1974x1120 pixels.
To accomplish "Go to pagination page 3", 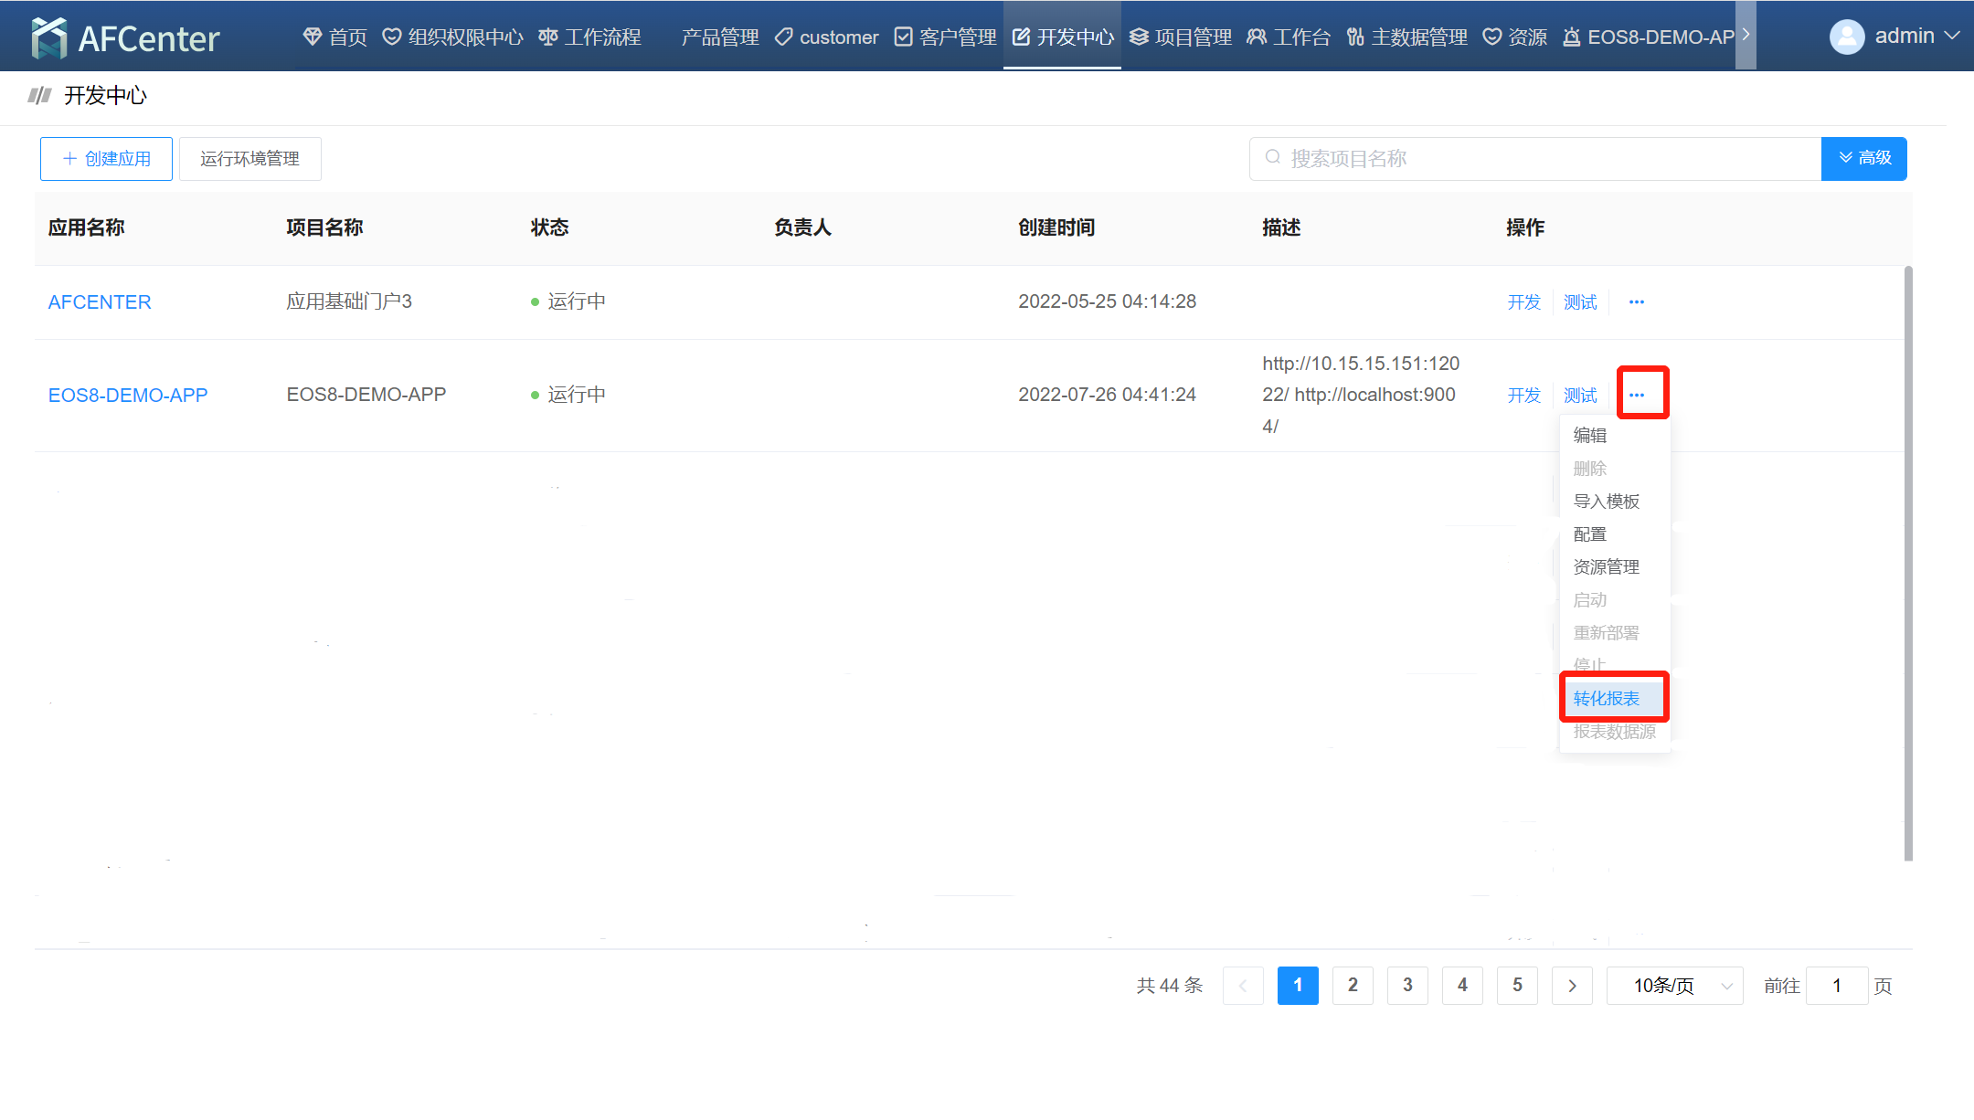I will [x=1407, y=986].
